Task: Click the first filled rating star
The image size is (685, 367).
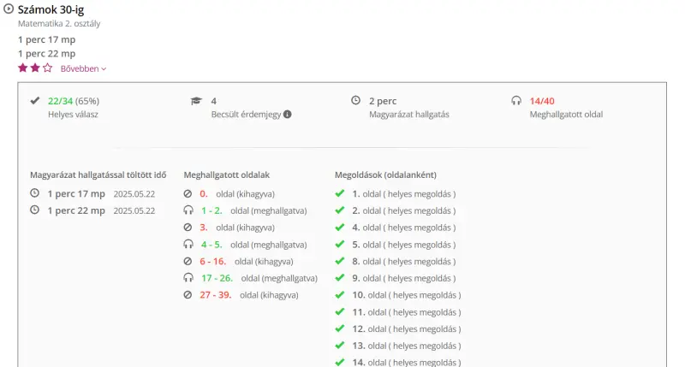Action: pyautogui.click(x=23, y=68)
